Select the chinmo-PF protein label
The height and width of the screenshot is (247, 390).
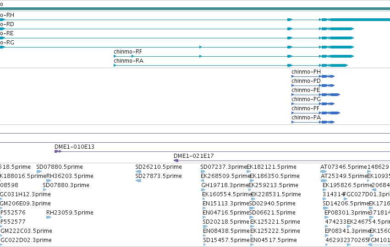click(305, 108)
